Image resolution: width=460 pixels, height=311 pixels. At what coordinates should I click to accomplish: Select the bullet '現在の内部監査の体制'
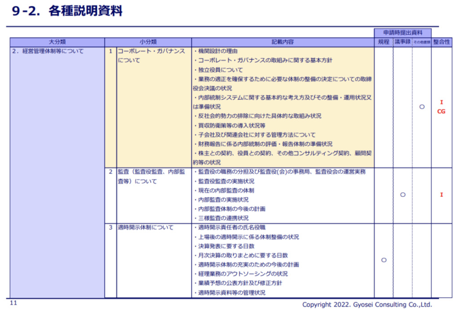tap(224, 190)
